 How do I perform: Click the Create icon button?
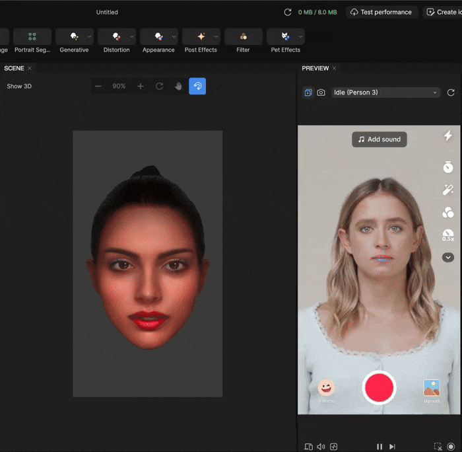(x=443, y=12)
